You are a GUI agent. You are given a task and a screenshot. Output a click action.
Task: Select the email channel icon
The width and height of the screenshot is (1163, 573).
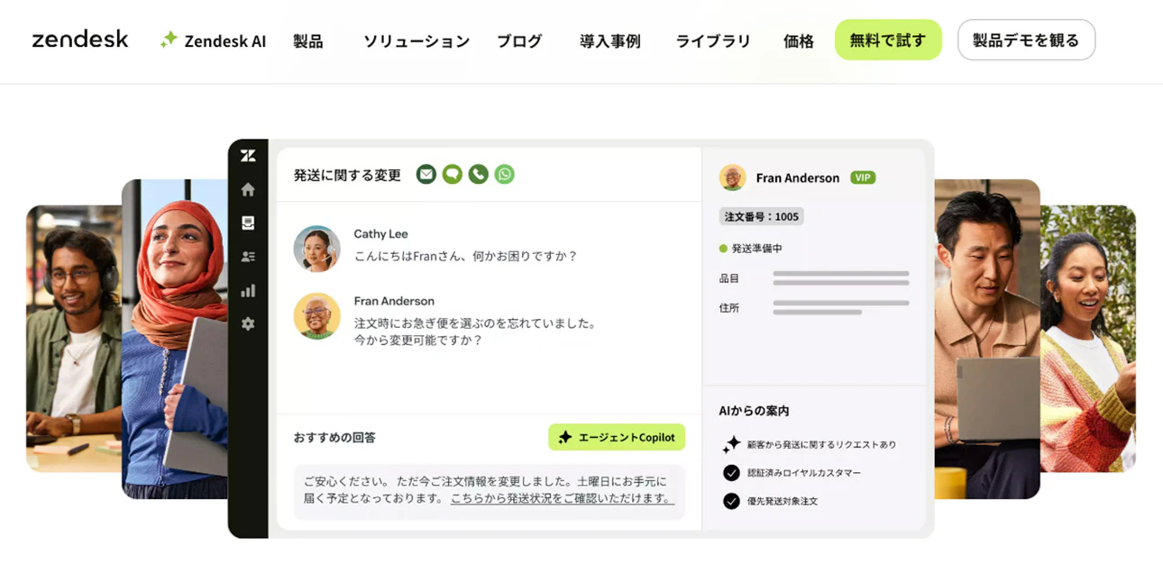coord(426,174)
